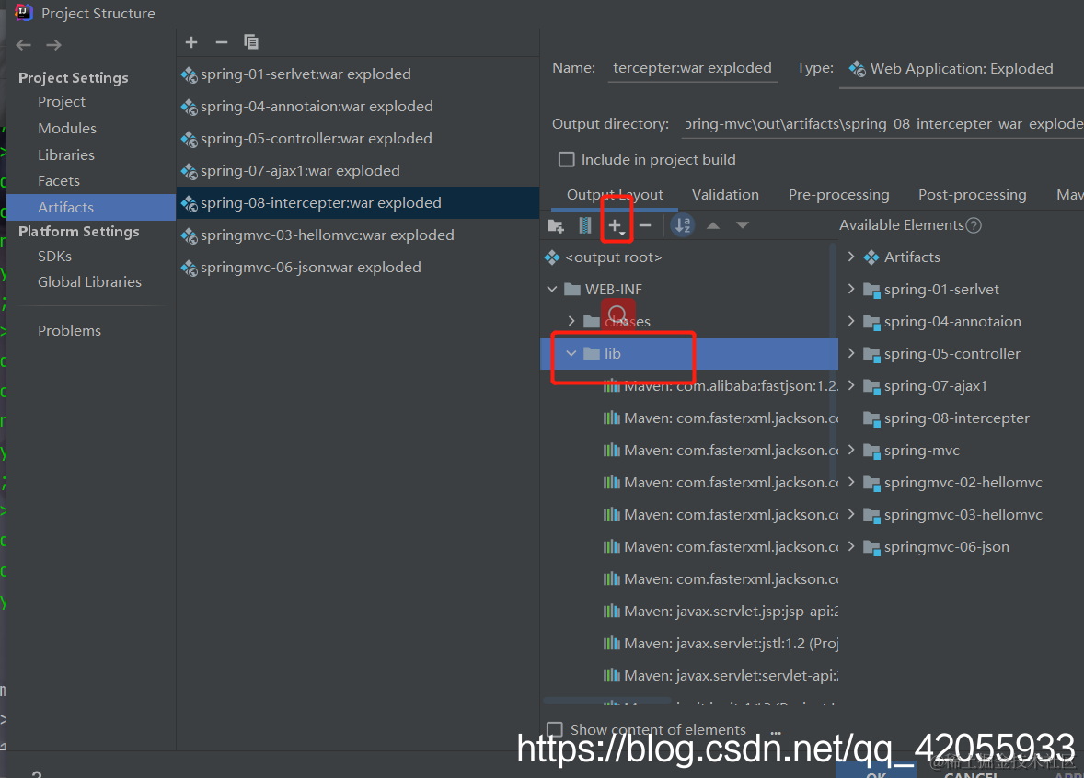Select spring-07-ajax1:war exploded artifact

pos(357,171)
